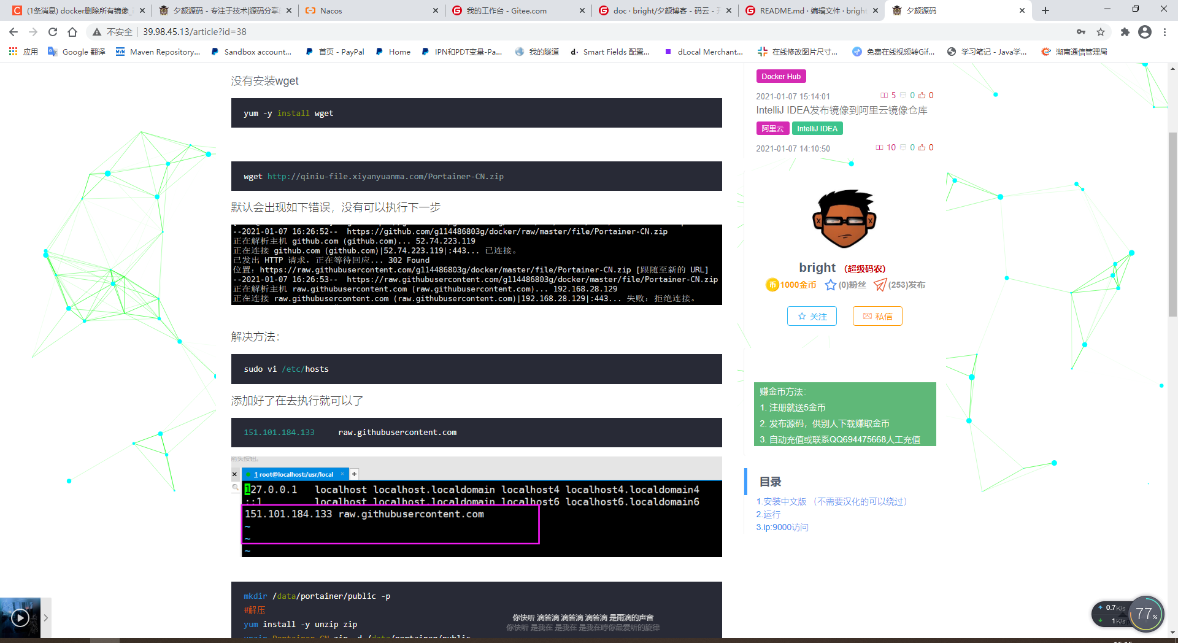Jump to 2.运行 section

[768, 515]
